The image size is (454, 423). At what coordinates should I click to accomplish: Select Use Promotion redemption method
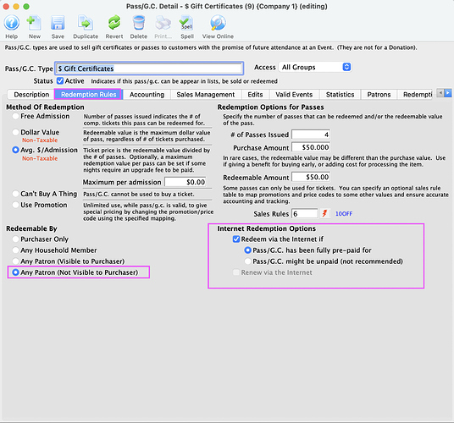pyautogui.click(x=15, y=205)
